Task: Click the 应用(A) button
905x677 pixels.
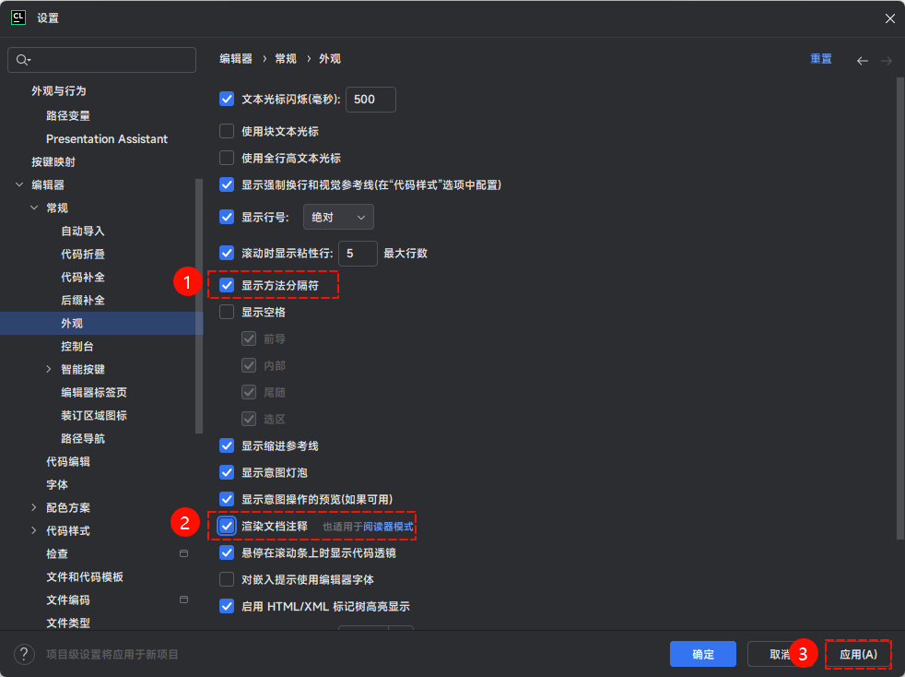Action: pyautogui.click(x=858, y=654)
